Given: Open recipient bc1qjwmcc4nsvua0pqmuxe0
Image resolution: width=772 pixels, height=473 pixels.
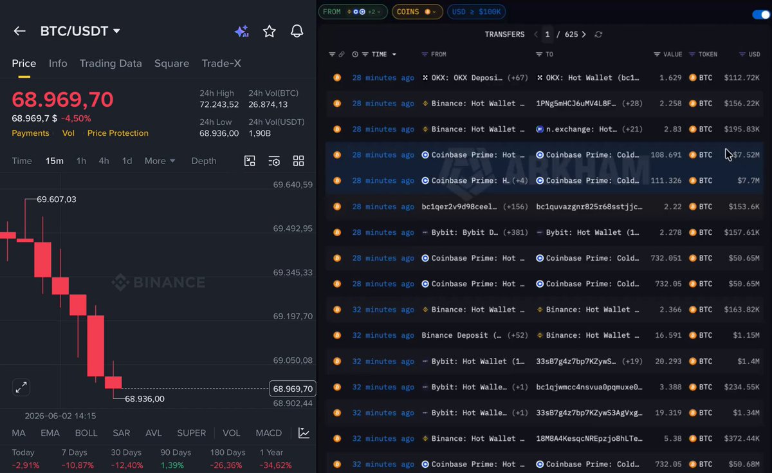Looking at the screenshot, I should (589, 387).
